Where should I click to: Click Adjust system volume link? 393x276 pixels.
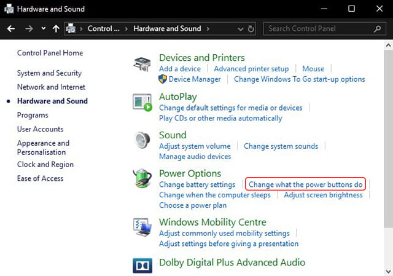click(x=195, y=146)
